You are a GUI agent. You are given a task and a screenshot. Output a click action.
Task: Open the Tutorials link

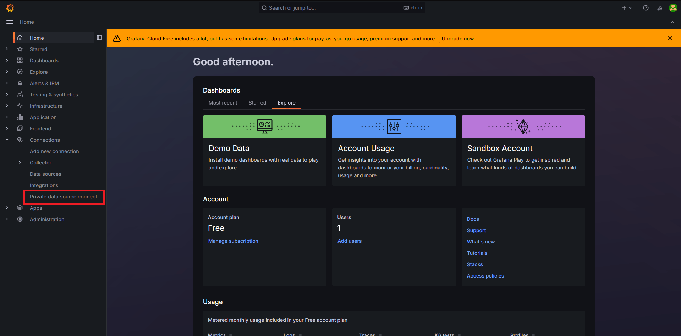click(477, 253)
